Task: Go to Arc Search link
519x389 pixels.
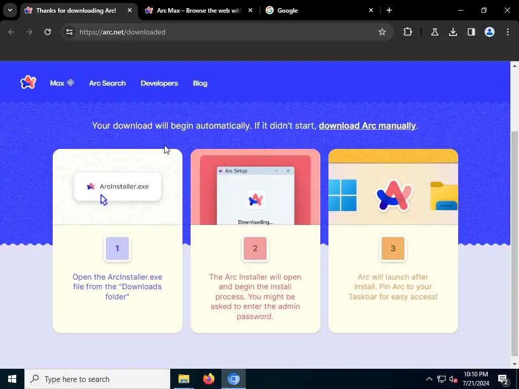Action: tap(107, 83)
